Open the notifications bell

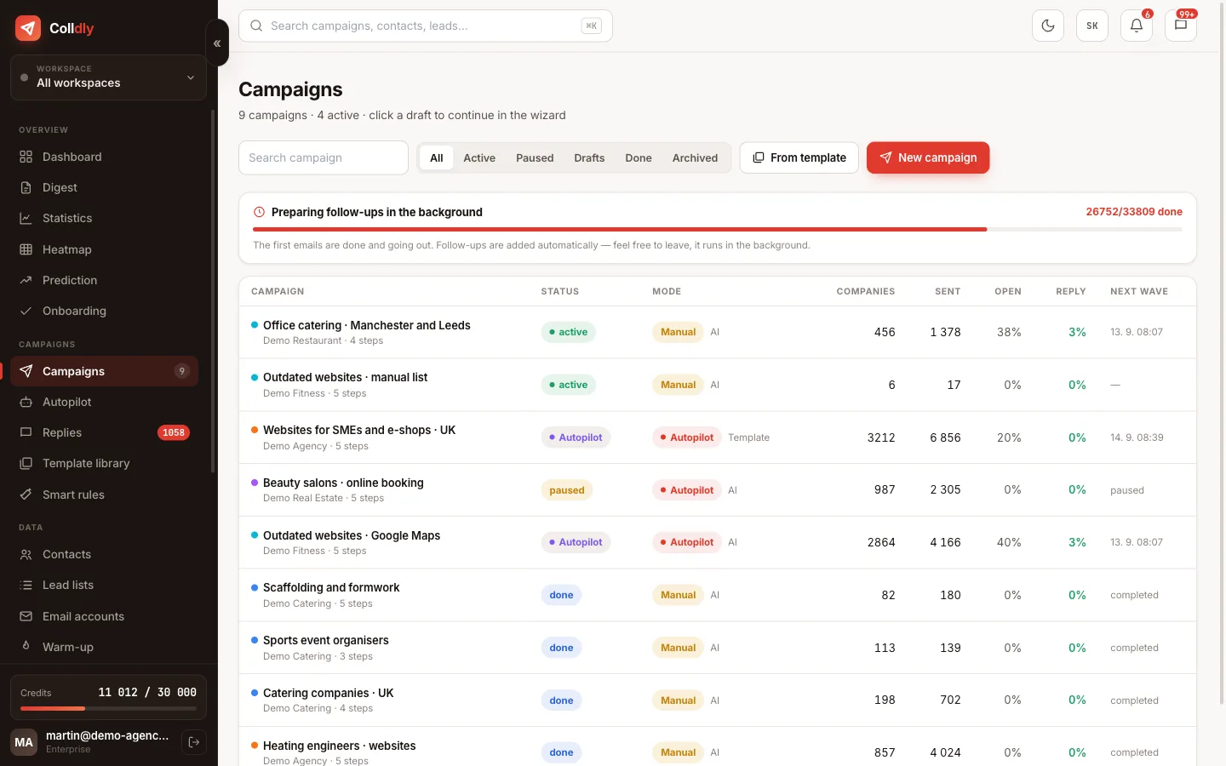[x=1137, y=26]
